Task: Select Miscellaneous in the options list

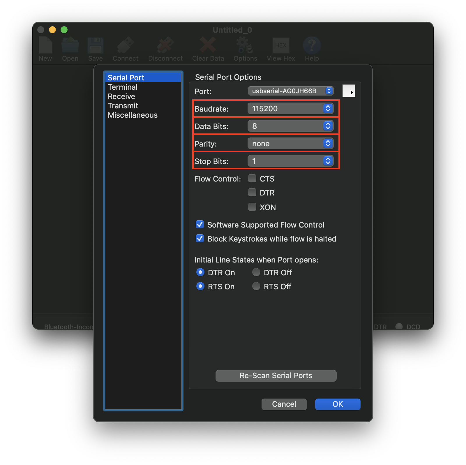Action: (x=133, y=115)
